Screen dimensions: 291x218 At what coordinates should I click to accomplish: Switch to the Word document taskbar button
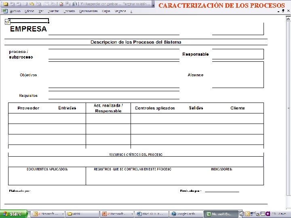click(151, 214)
